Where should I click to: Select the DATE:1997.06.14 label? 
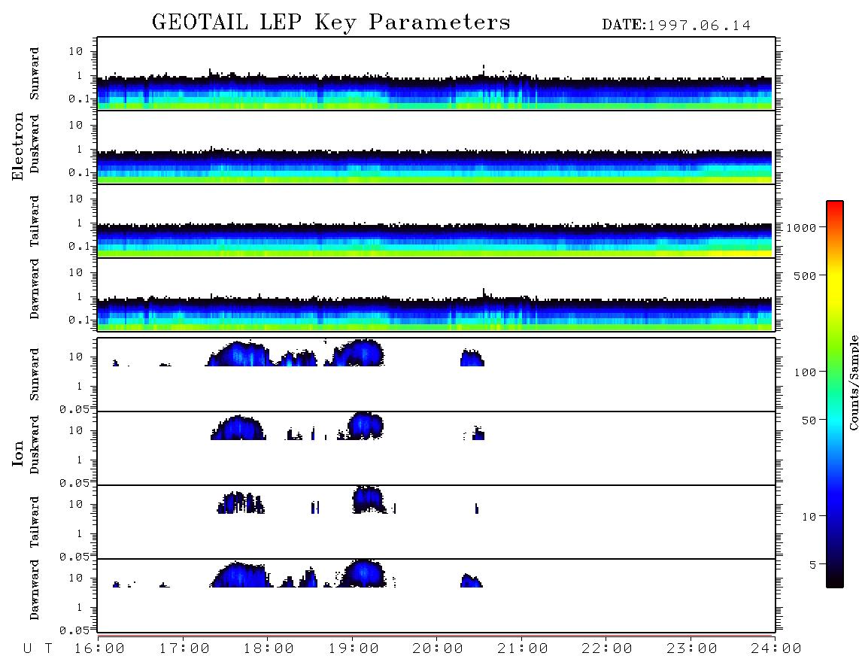676,26
